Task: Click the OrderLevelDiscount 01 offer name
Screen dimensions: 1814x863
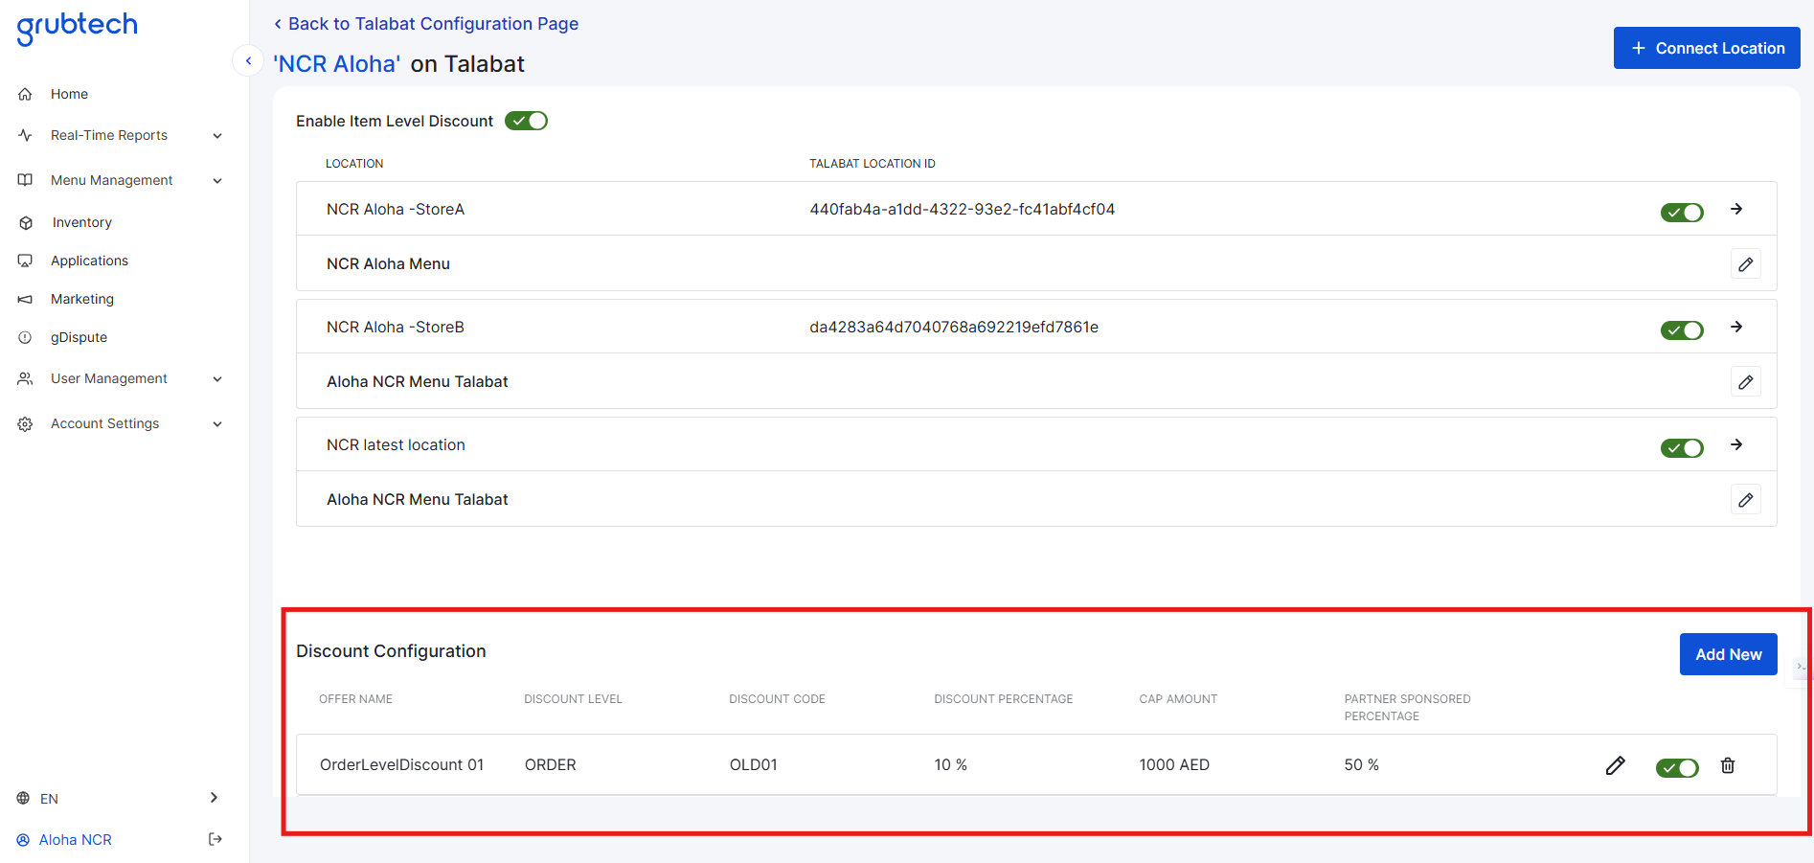Action: coord(402,764)
